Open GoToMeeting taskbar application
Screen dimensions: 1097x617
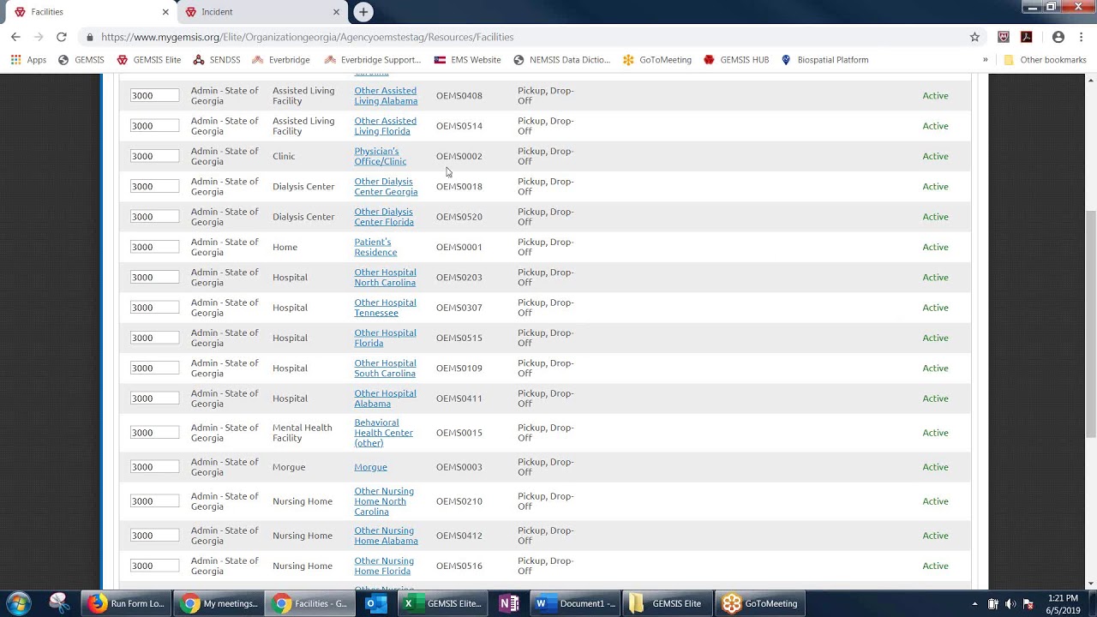(x=759, y=603)
